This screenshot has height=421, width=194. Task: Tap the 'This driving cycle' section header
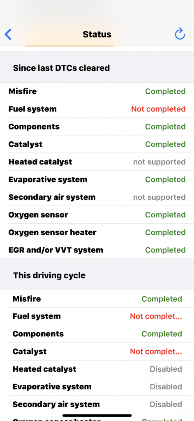click(x=49, y=275)
